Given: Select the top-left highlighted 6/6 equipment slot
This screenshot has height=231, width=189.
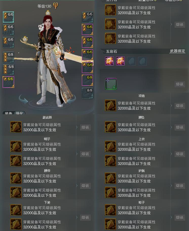Looking at the screenshot, I should click(8, 17).
